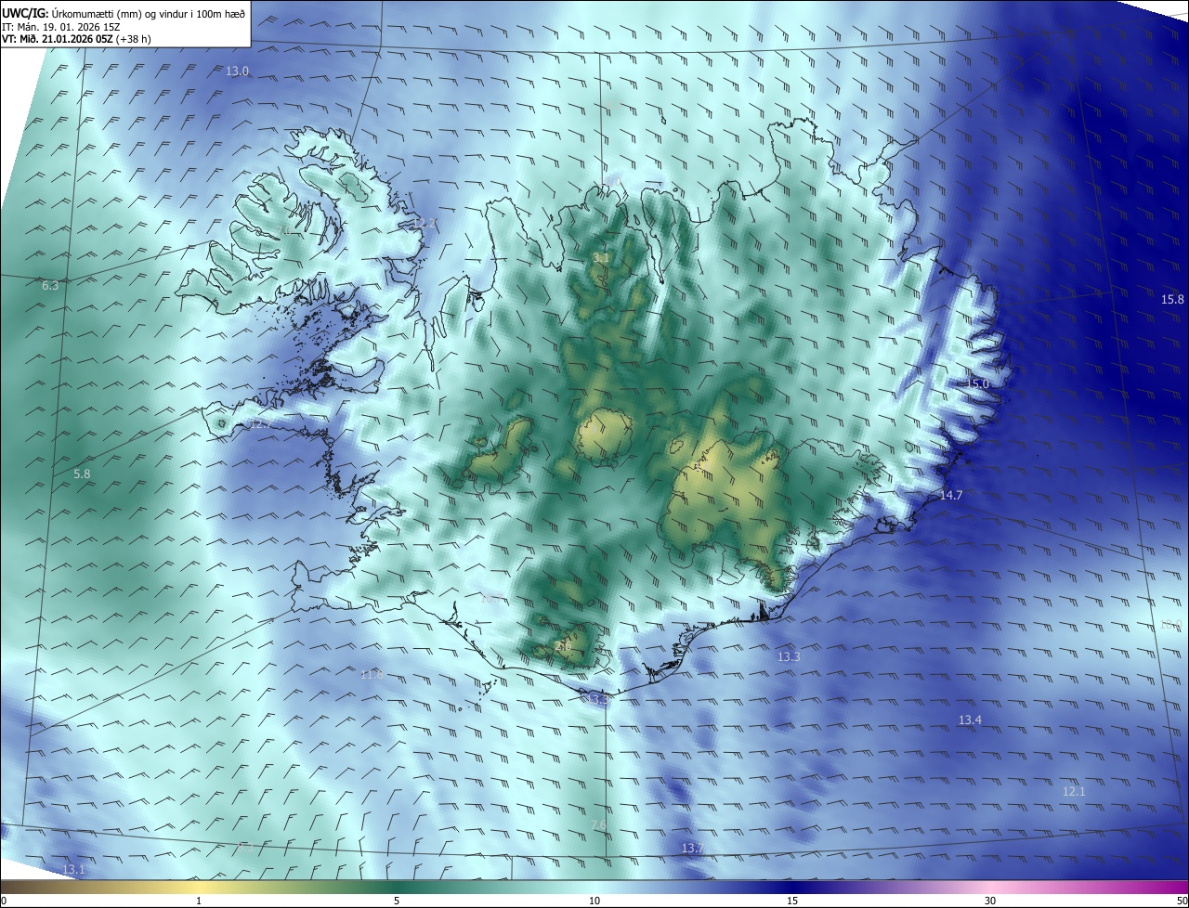
Task: Click the 13.4 value label
Action: coord(970,720)
